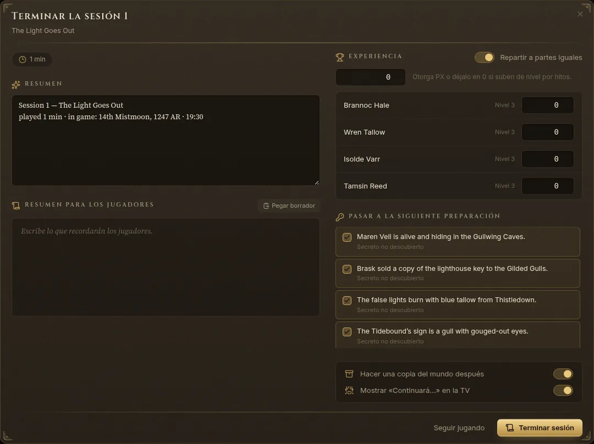Click the sparkle icon next to Resumen
The width and height of the screenshot is (594, 444).
(x=16, y=85)
